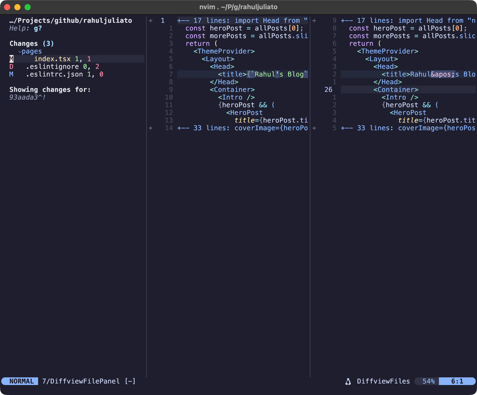Click the D status marker for .eslintignore
The width and height of the screenshot is (477, 395).
[12, 67]
